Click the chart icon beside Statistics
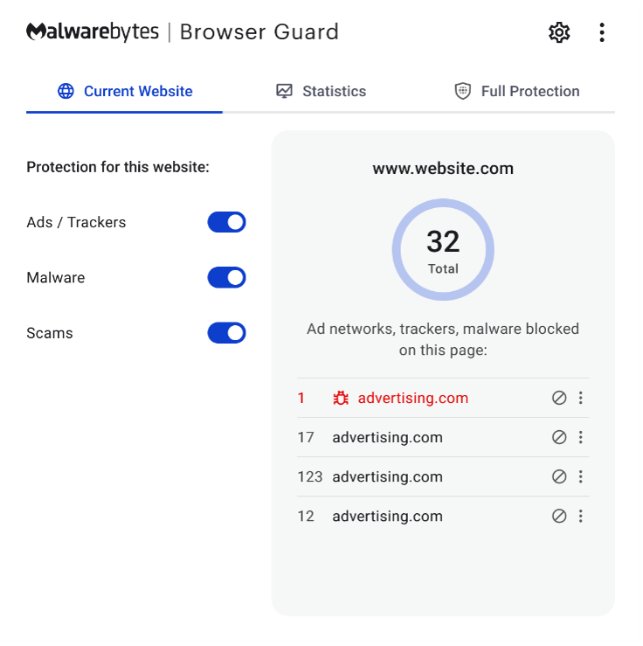Image resolution: width=643 pixels, height=646 pixels. point(284,91)
